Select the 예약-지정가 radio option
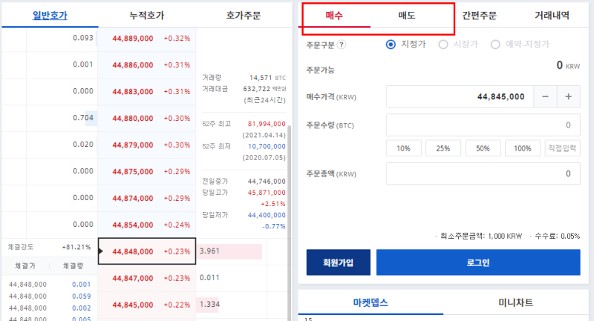 pos(495,44)
